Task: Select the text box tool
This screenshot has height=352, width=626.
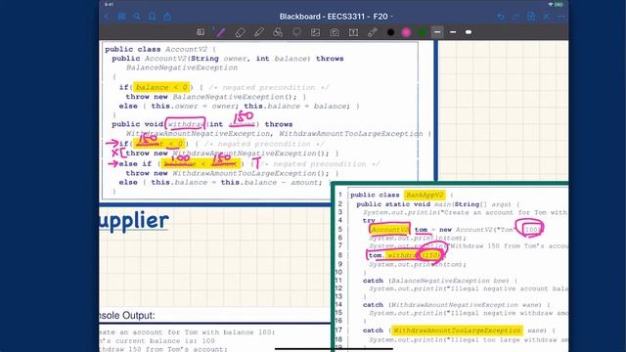Action: [353, 32]
